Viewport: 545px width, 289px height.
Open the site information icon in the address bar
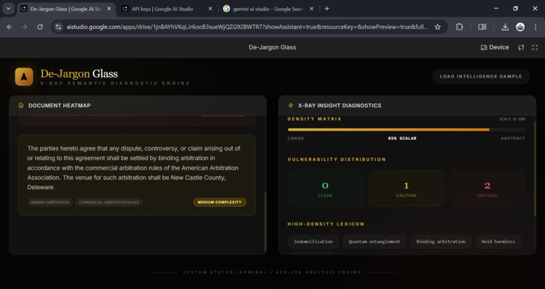(x=58, y=27)
